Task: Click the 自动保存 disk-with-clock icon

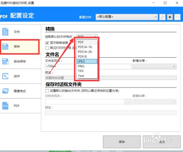Action: click(x=5, y=61)
